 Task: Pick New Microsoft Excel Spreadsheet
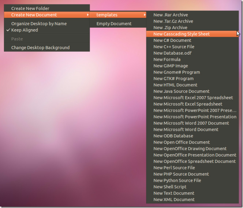click(x=192, y=104)
